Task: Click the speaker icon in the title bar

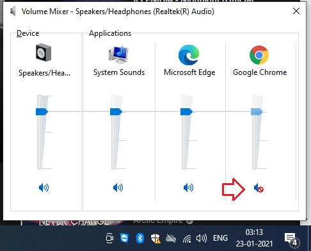Action: [13, 12]
